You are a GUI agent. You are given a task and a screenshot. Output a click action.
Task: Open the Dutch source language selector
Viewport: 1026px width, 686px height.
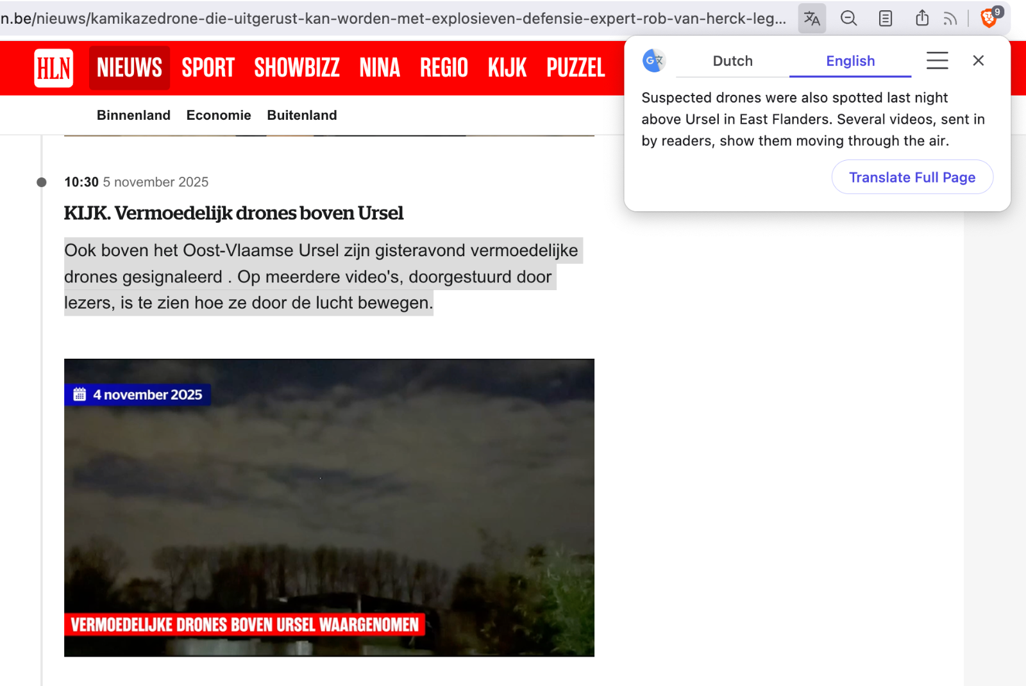[x=732, y=61]
